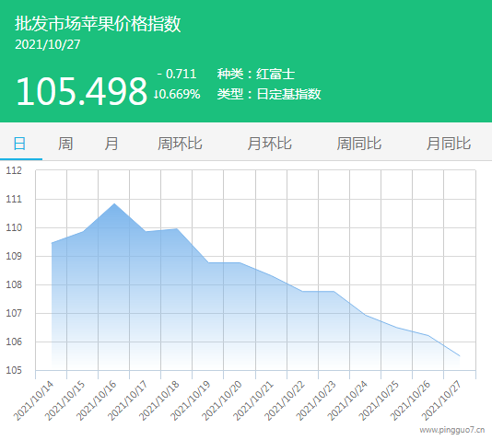This screenshot has width=492, height=440.
Task: Click the chart's last point at 2021/10/27
Action: pyautogui.click(x=460, y=356)
